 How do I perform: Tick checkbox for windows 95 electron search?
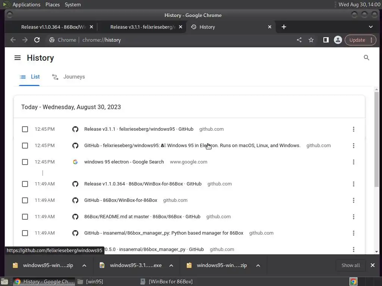(x=25, y=162)
